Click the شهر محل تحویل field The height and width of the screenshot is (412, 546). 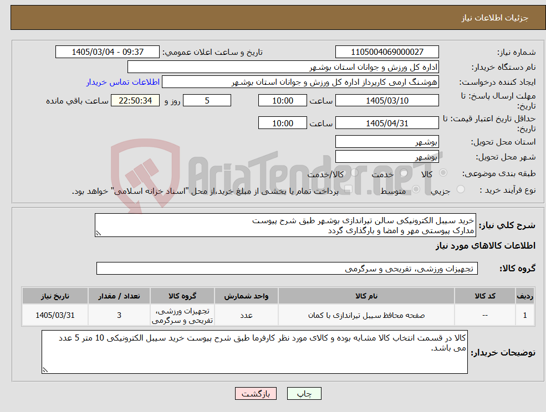(387, 157)
